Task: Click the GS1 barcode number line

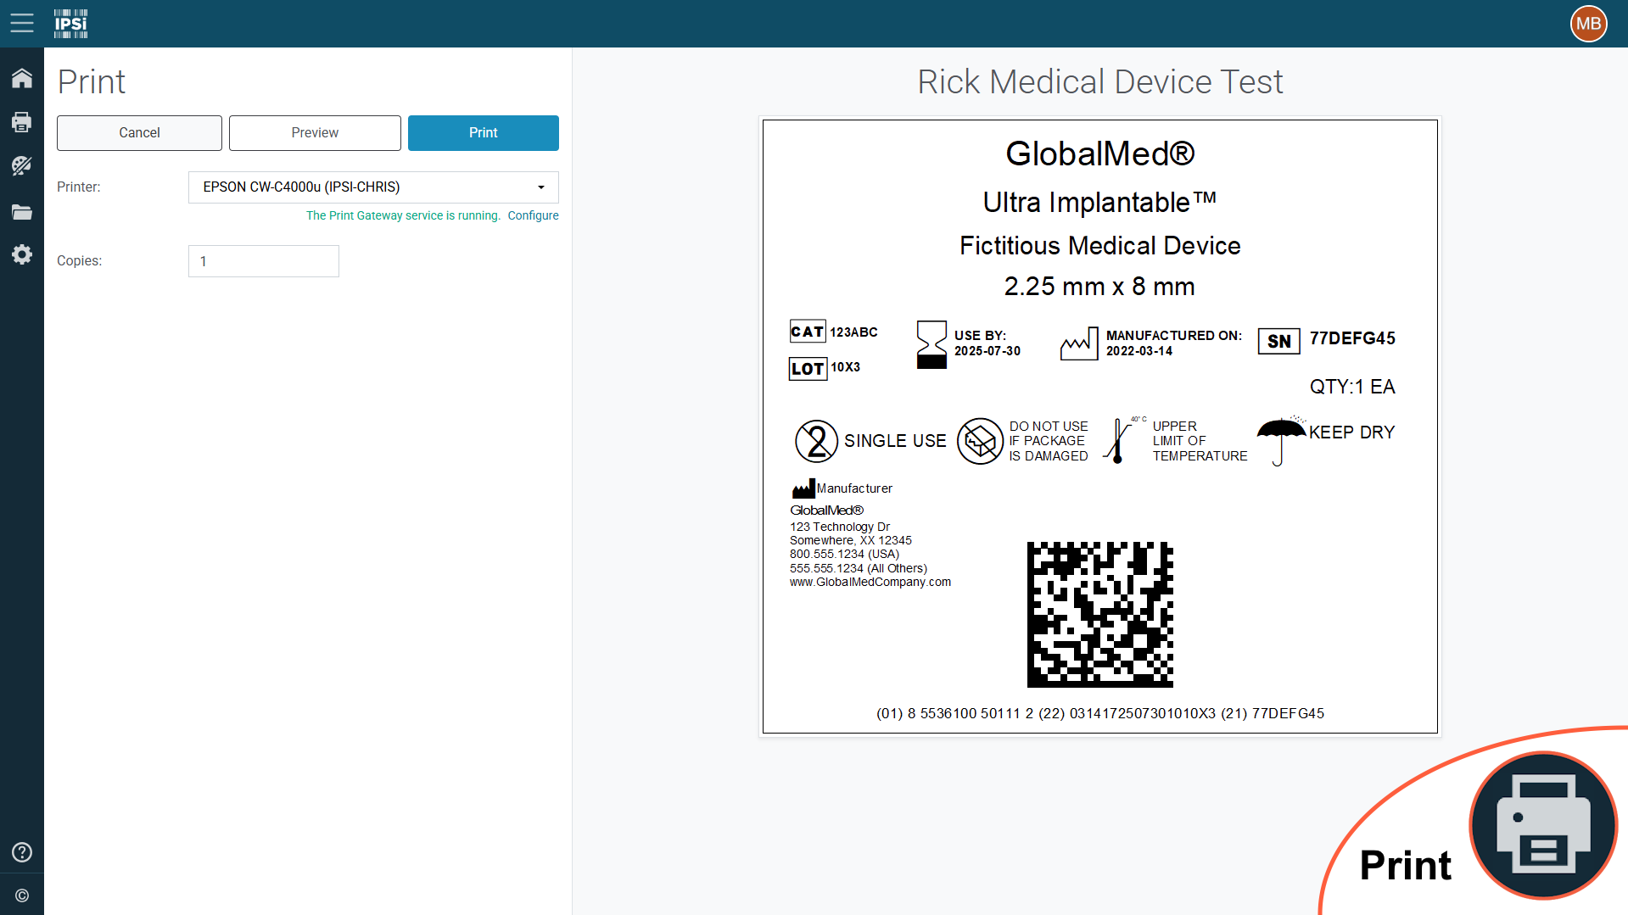Action: (x=1100, y=714)
